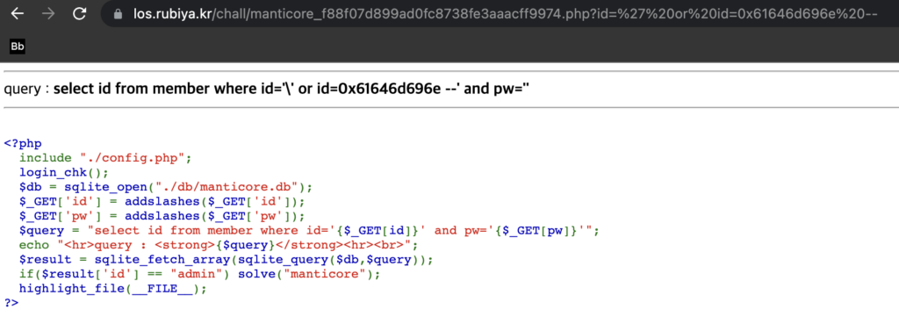899x324 pixels.
Task: Click the $query assignment line
Action: coord(310,231)
